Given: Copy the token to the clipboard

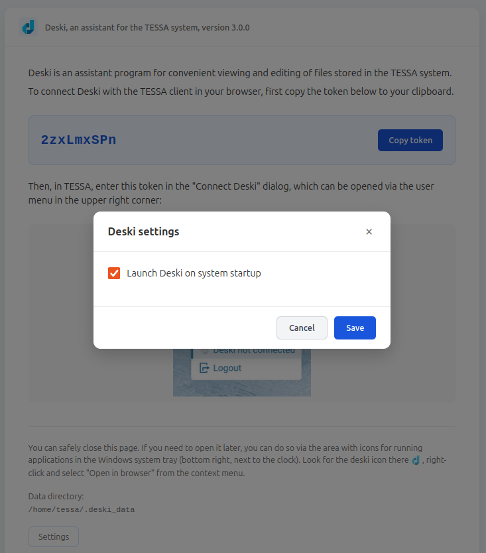Looking at the screenshot, I should 410,140.
